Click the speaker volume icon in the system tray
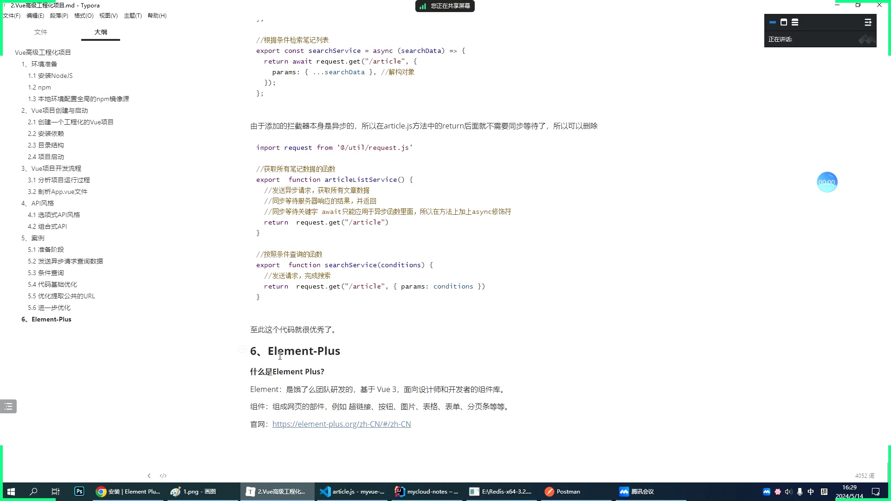This screenshot has width=891, height=501. click(x=788, y=491)
